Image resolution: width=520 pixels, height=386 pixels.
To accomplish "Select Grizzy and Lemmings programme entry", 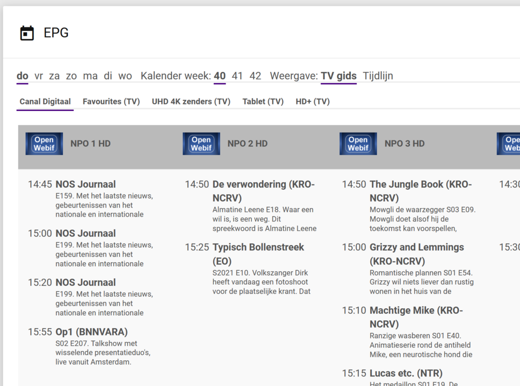I will tap(416, 248).
